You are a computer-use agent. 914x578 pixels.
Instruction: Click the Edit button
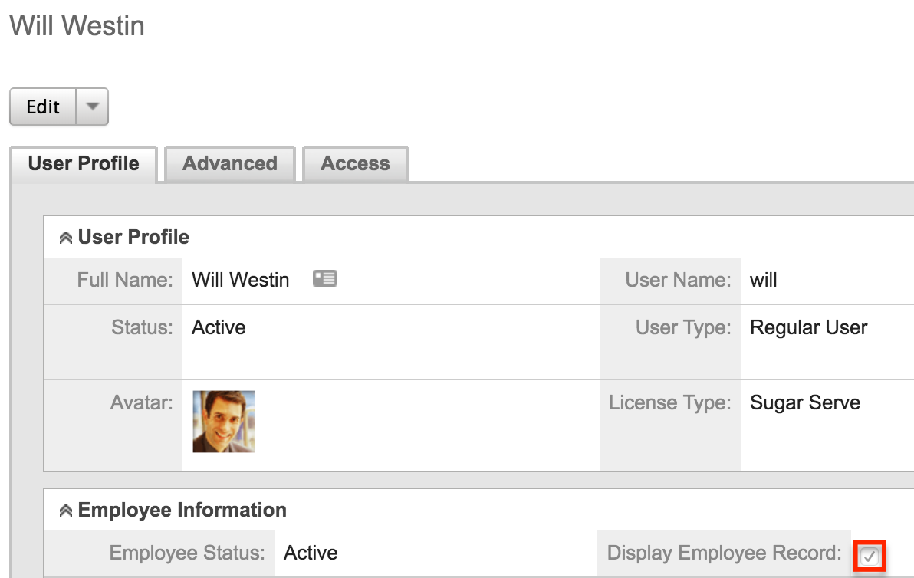(x=43, y=107)
